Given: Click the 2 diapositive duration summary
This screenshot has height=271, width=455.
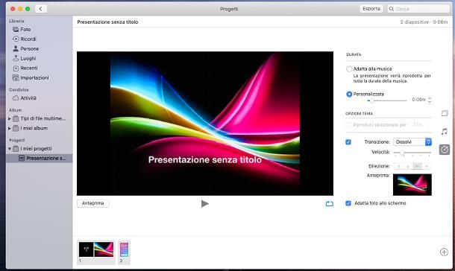Looking at the screenshot, I should tap(424, 22).
